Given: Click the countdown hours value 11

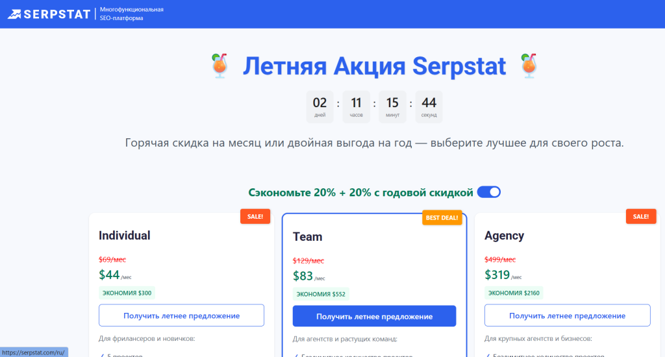Looking at the screenshot, I should (357, 103).
